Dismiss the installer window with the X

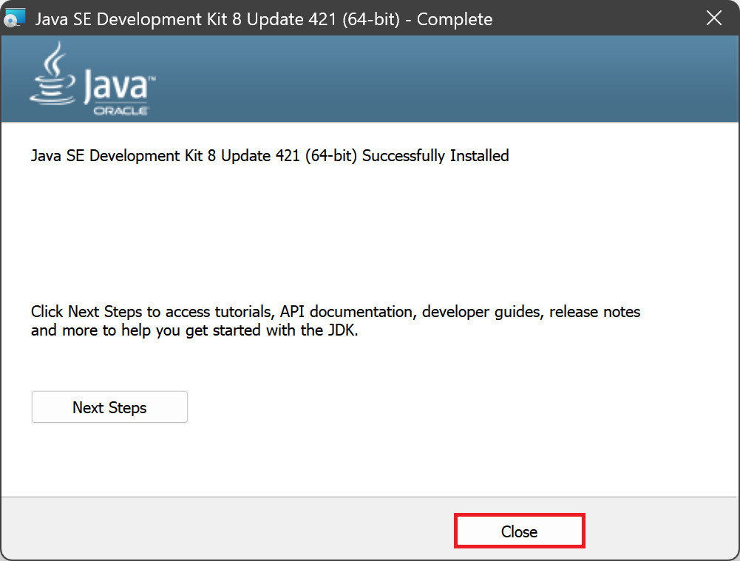713,18
